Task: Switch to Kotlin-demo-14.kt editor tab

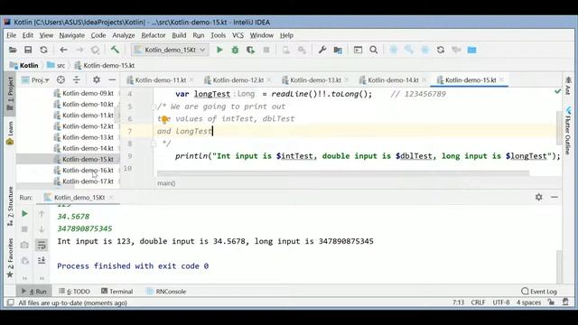Action: [393, 80]
